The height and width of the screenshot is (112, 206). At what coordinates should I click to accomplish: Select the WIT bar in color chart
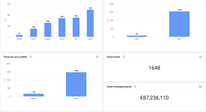click(x=76, y=27)
